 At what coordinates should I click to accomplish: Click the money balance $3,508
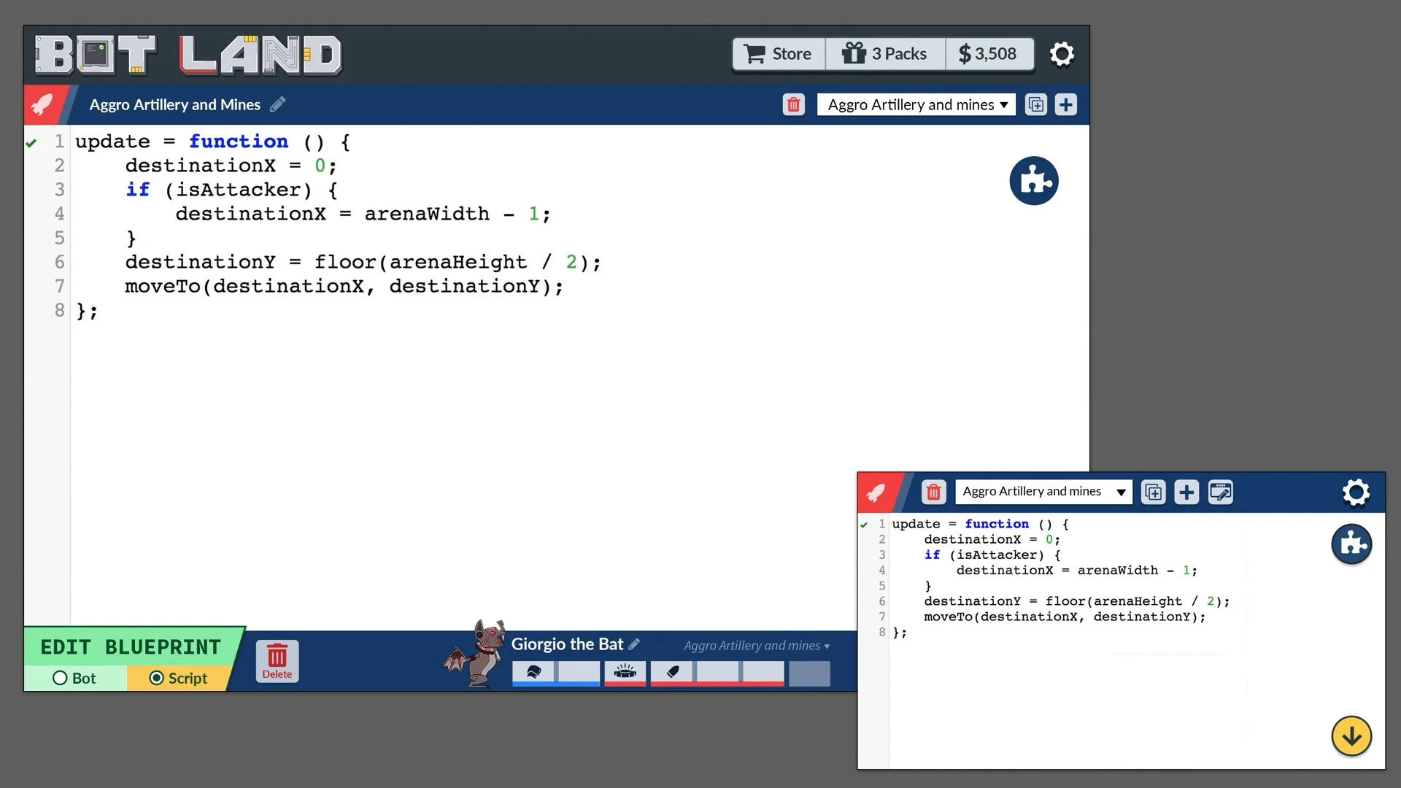coord(988,54)
